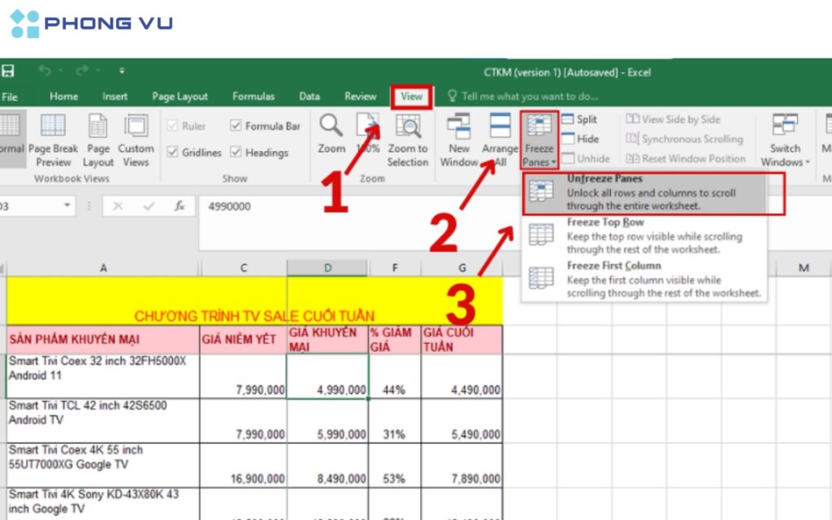This screenshot has height=520, width=832.
Task: Choose Unfreeze Panes from the menu
Action: 644,193
